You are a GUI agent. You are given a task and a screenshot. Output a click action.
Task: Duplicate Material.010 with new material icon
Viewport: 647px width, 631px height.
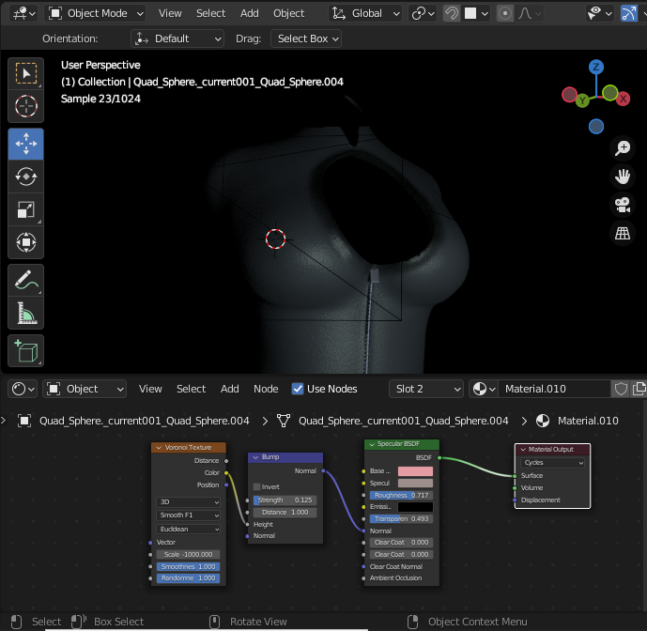(x=639, y=389)
